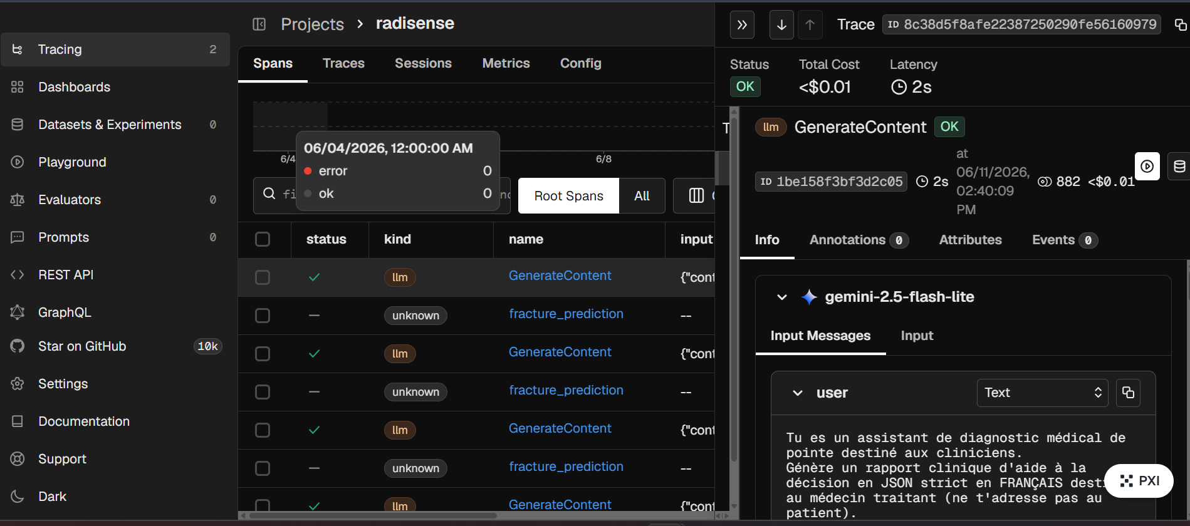The height and width of the screenshot is (526, 1190).
Task: Check the second fracture_prediction row checkbox
Action: pos(263,392)
